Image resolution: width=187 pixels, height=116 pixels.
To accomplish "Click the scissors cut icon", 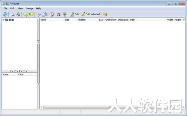I will [39, 15].
